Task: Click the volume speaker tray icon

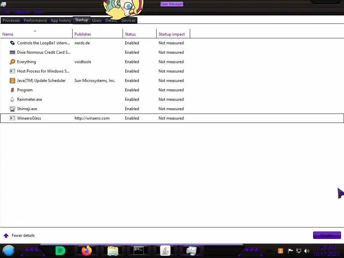Action: [306, 251]
